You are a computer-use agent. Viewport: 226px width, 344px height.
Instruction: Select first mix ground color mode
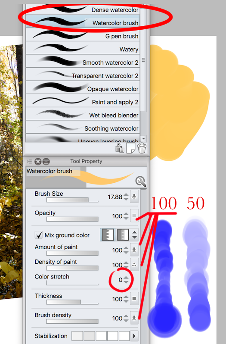(x=108, y=235)
